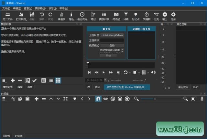207x139 pixels.
Task: Expand player zoom options dropdown arrow
Action: click(x=139, y=72)
